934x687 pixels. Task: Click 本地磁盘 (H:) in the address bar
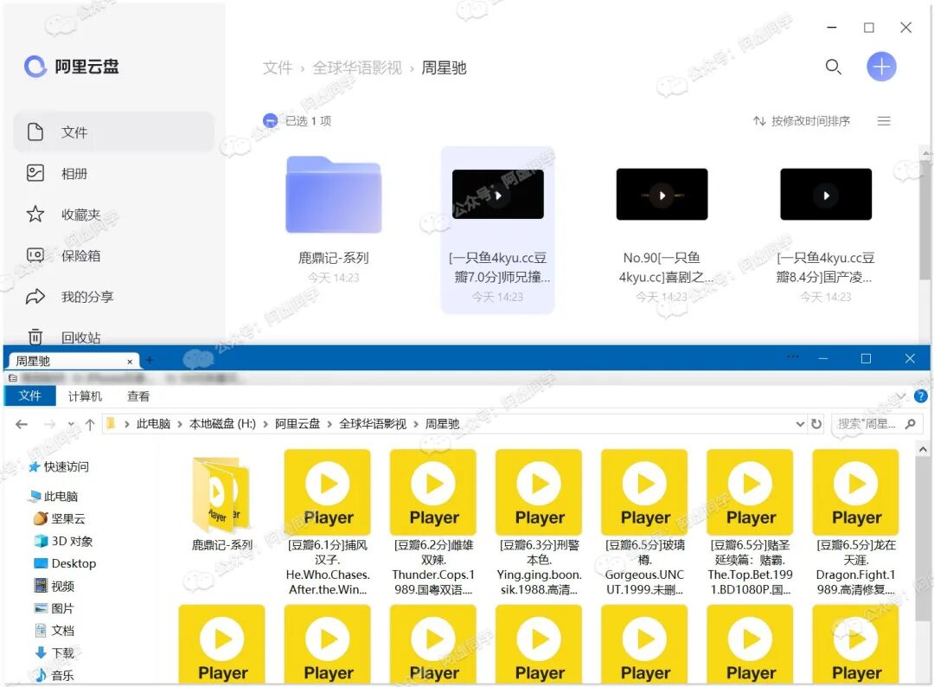222,424
